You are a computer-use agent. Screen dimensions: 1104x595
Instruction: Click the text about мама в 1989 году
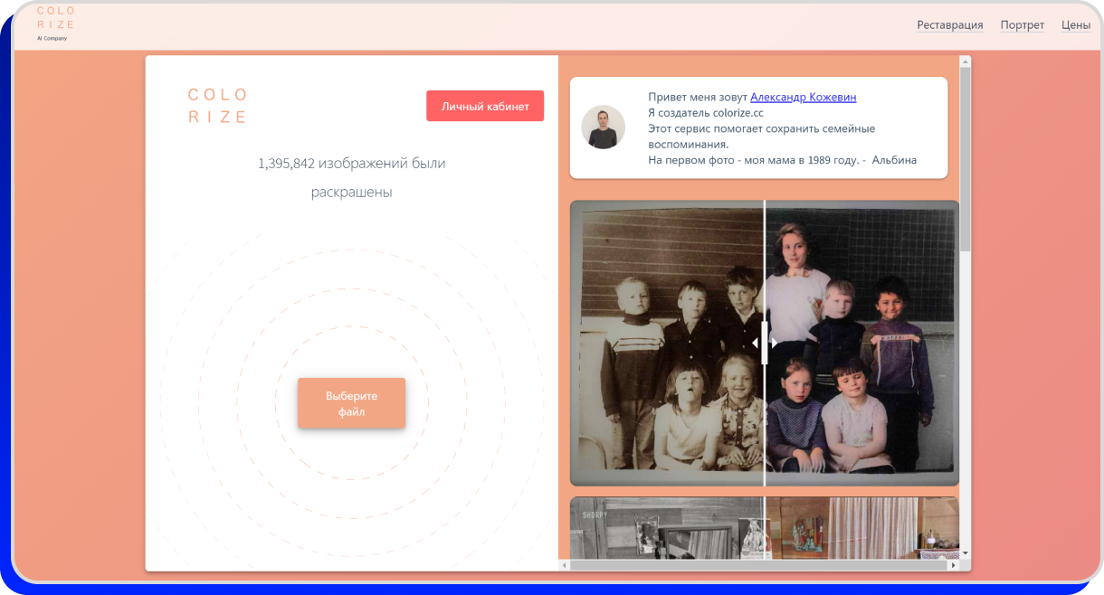pyautogui.click(x=783, y=160)
